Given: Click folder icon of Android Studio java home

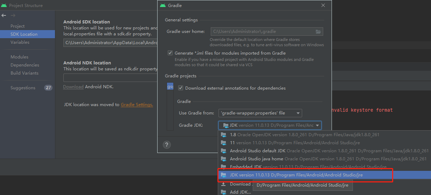Looking at the screenshot, I should 223,159.
